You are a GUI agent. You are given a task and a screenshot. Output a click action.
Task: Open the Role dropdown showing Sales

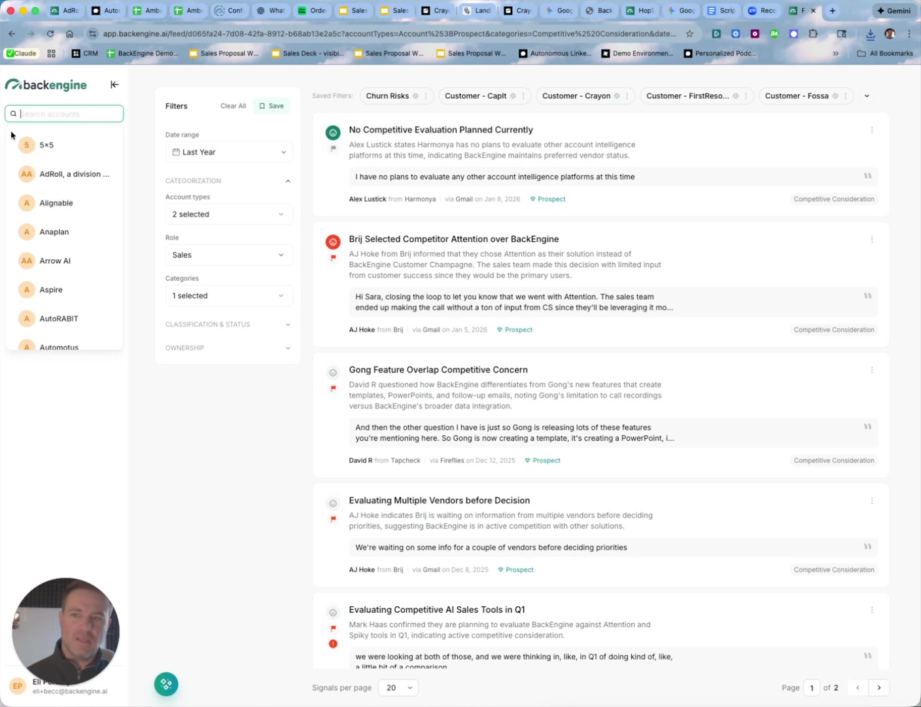point(229,255)
